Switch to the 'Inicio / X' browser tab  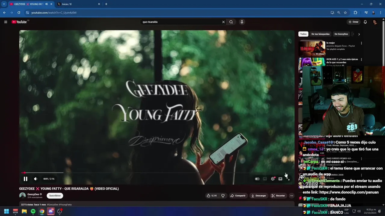point(78,4)
